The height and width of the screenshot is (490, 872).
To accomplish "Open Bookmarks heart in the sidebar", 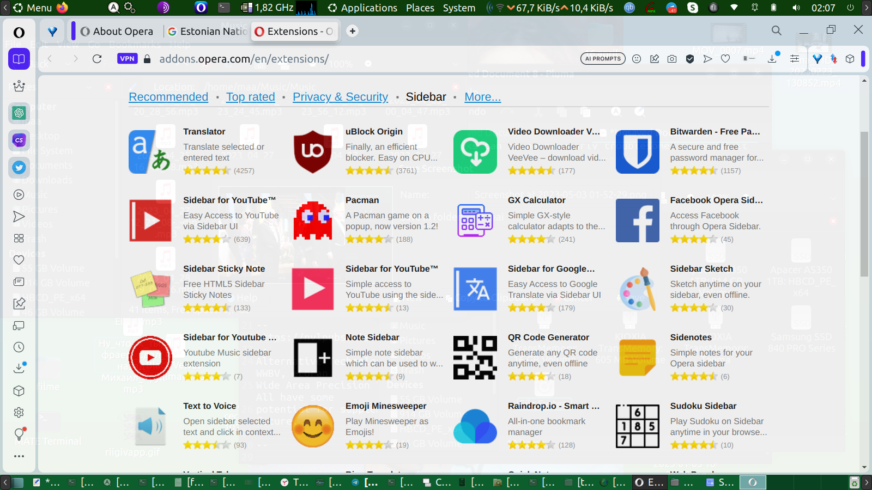I will 19,260.
